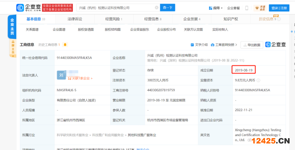Click the 刘 representative avatar
This screenshot has width=295, height=150.
[x=61, y=75]
